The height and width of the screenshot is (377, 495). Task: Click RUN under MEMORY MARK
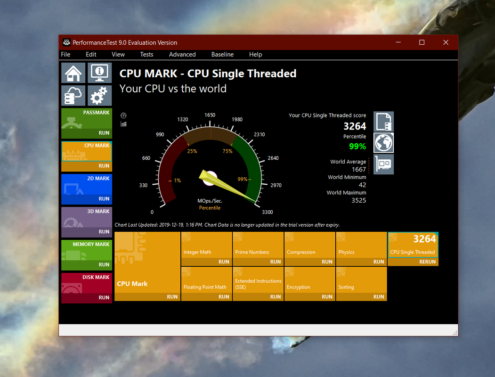click(87, 264)
